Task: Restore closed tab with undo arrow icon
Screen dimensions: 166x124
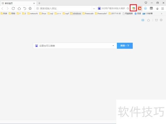Action: click(25, 8)
